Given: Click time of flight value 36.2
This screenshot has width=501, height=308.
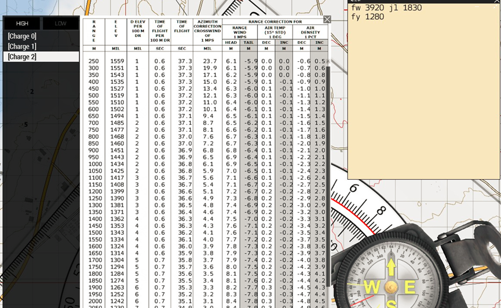Looking at the screenshot, I should [x=185, y=232].
